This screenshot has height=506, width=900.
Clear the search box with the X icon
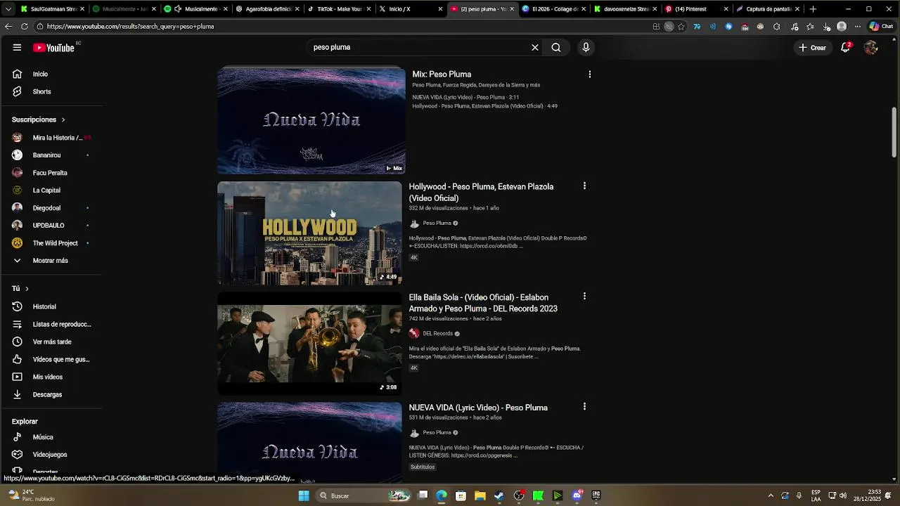(535, 48)
